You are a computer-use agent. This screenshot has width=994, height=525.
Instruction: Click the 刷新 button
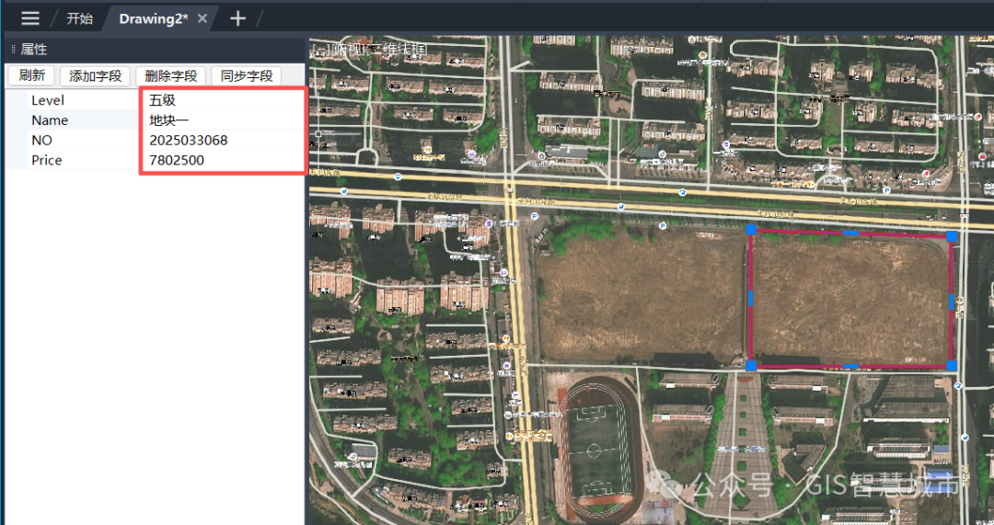click(x=31, y=75)
